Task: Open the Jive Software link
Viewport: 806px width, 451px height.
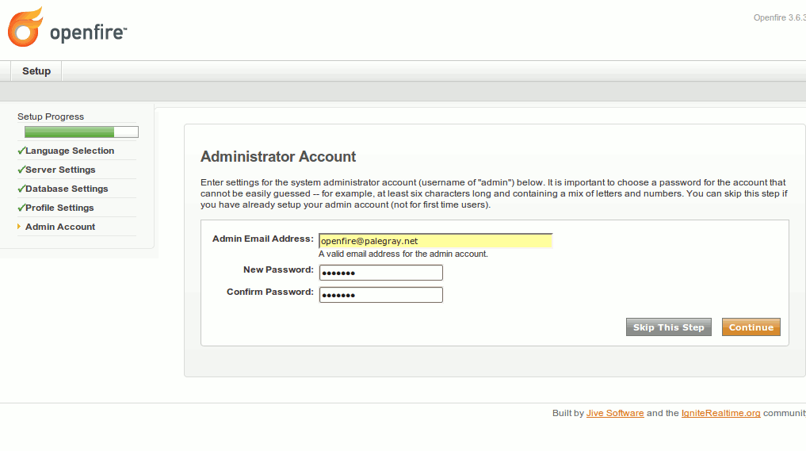Action: 615,413
